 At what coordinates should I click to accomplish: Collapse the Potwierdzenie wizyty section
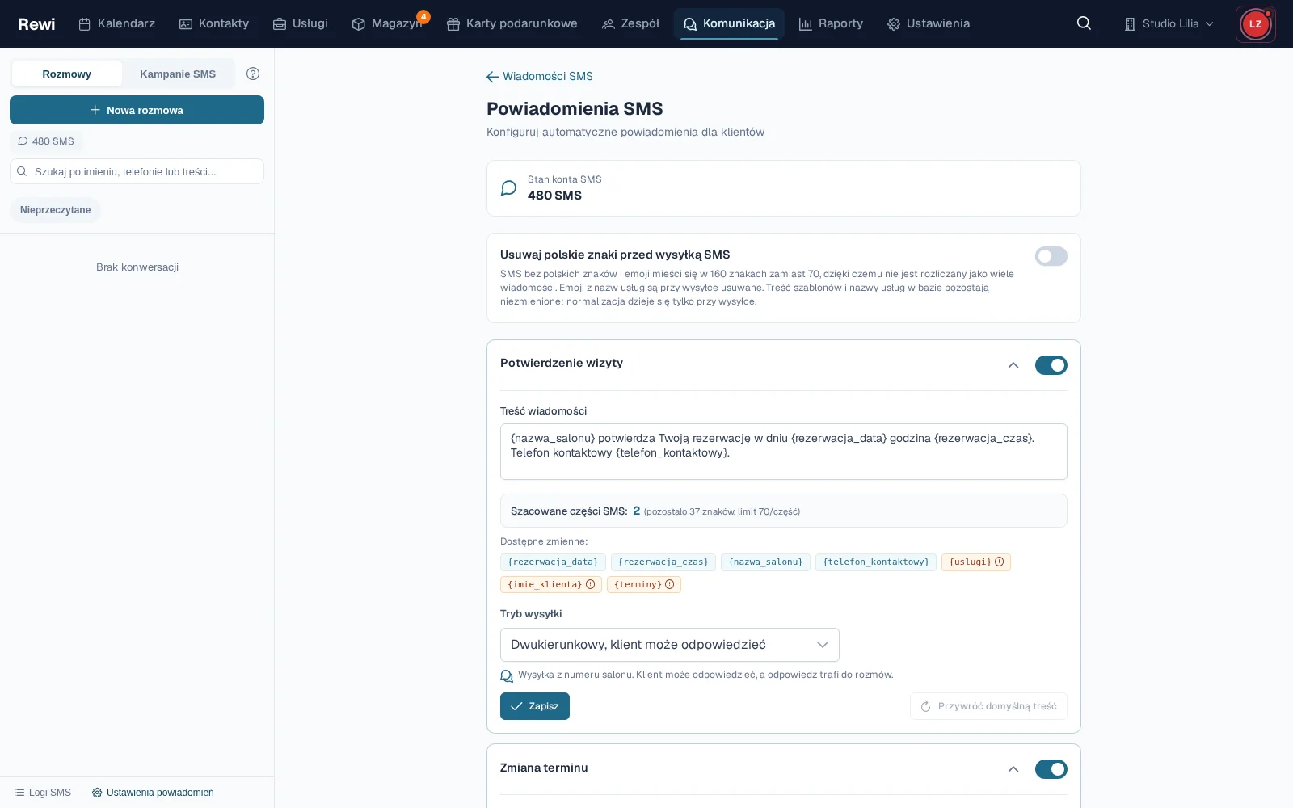[1013, 365]
